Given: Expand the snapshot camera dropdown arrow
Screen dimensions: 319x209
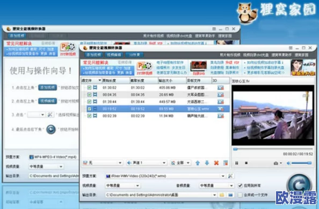Looking at the screenshot, I should point(281,163).
